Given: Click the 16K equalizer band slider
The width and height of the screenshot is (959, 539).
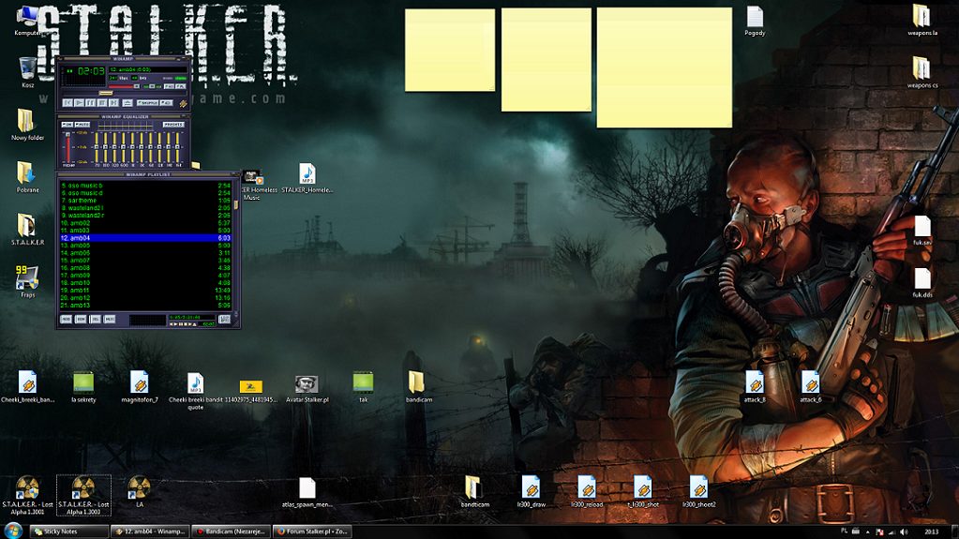Looking at the screenshot, I should tap(177, 147).
